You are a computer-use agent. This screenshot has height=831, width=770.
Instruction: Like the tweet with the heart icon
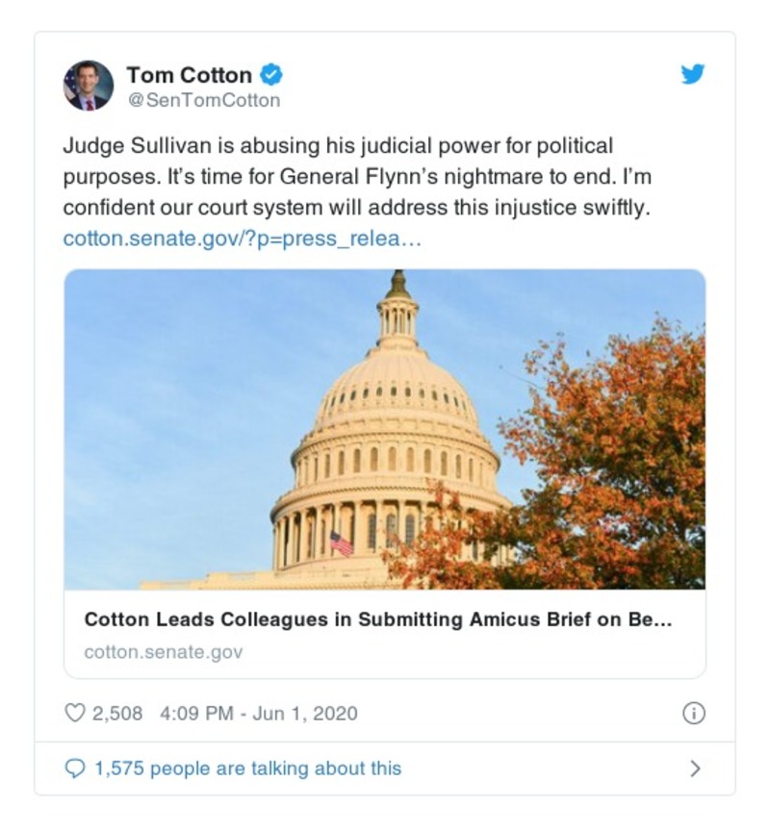(74, 713)
